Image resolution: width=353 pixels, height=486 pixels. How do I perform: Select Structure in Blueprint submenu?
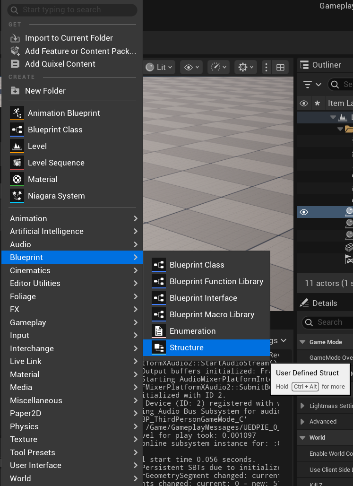pos(207,348)
